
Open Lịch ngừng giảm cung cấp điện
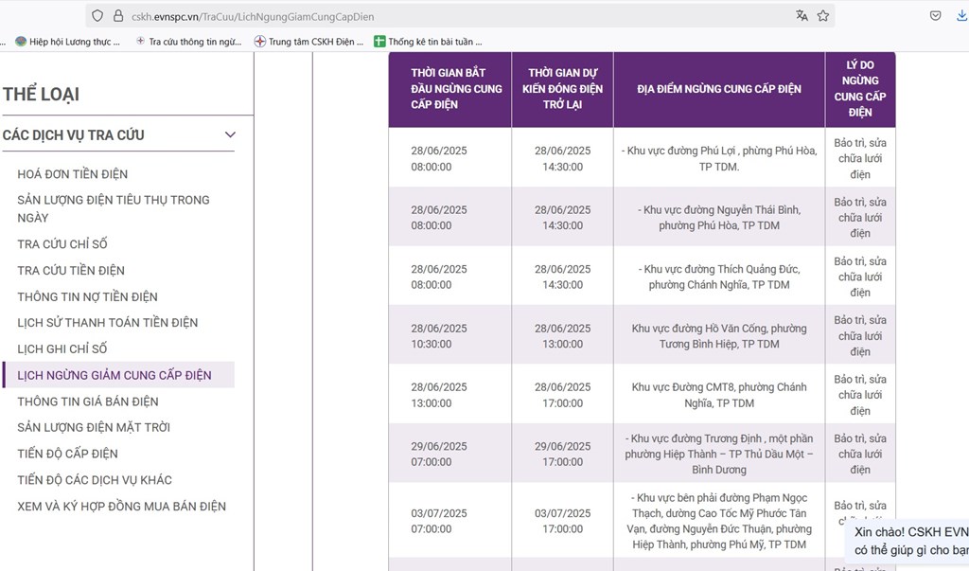pyautogui.click(x=114, y=376)
